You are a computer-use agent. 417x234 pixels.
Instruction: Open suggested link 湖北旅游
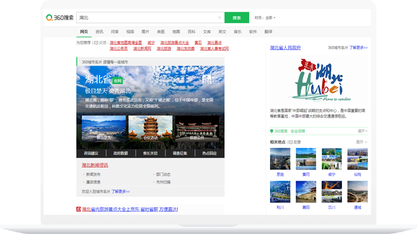coord(164,48)
